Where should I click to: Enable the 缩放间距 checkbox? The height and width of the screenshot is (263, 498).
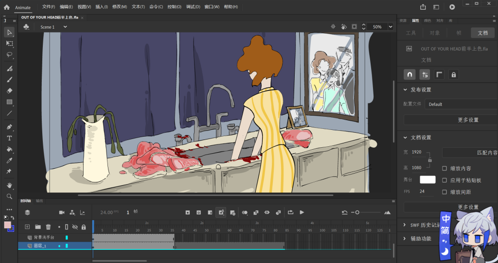click(445, 192)
